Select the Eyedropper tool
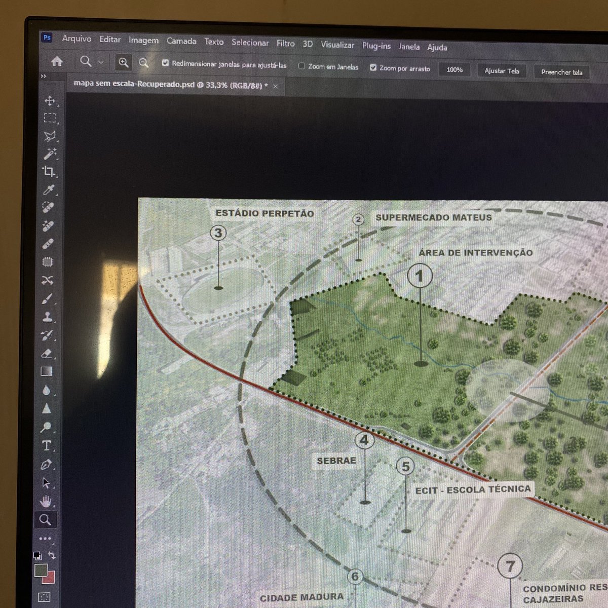608x608 pixels. (49, 190)
